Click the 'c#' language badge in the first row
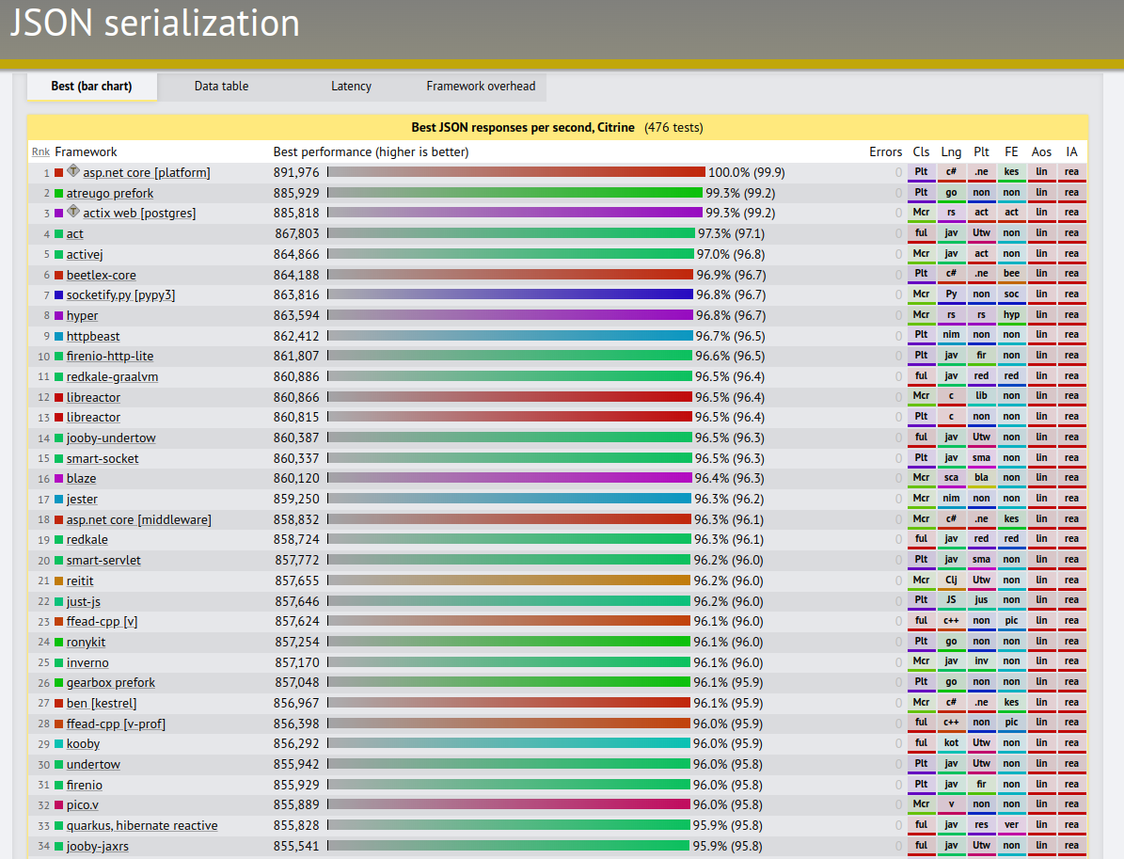This screenshot has height=859, width=1124. 951,172
